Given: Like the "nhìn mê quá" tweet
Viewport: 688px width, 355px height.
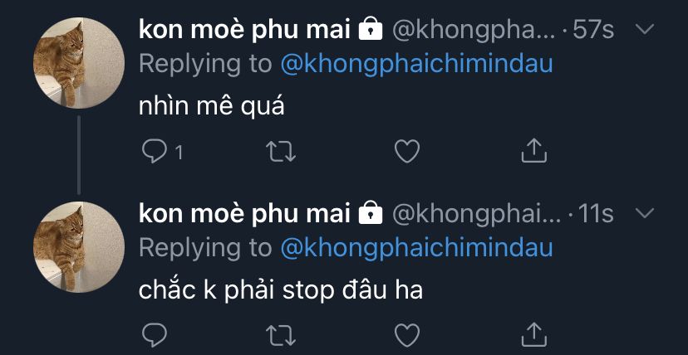Looking at the screenshot, I should tap(407, 152).
